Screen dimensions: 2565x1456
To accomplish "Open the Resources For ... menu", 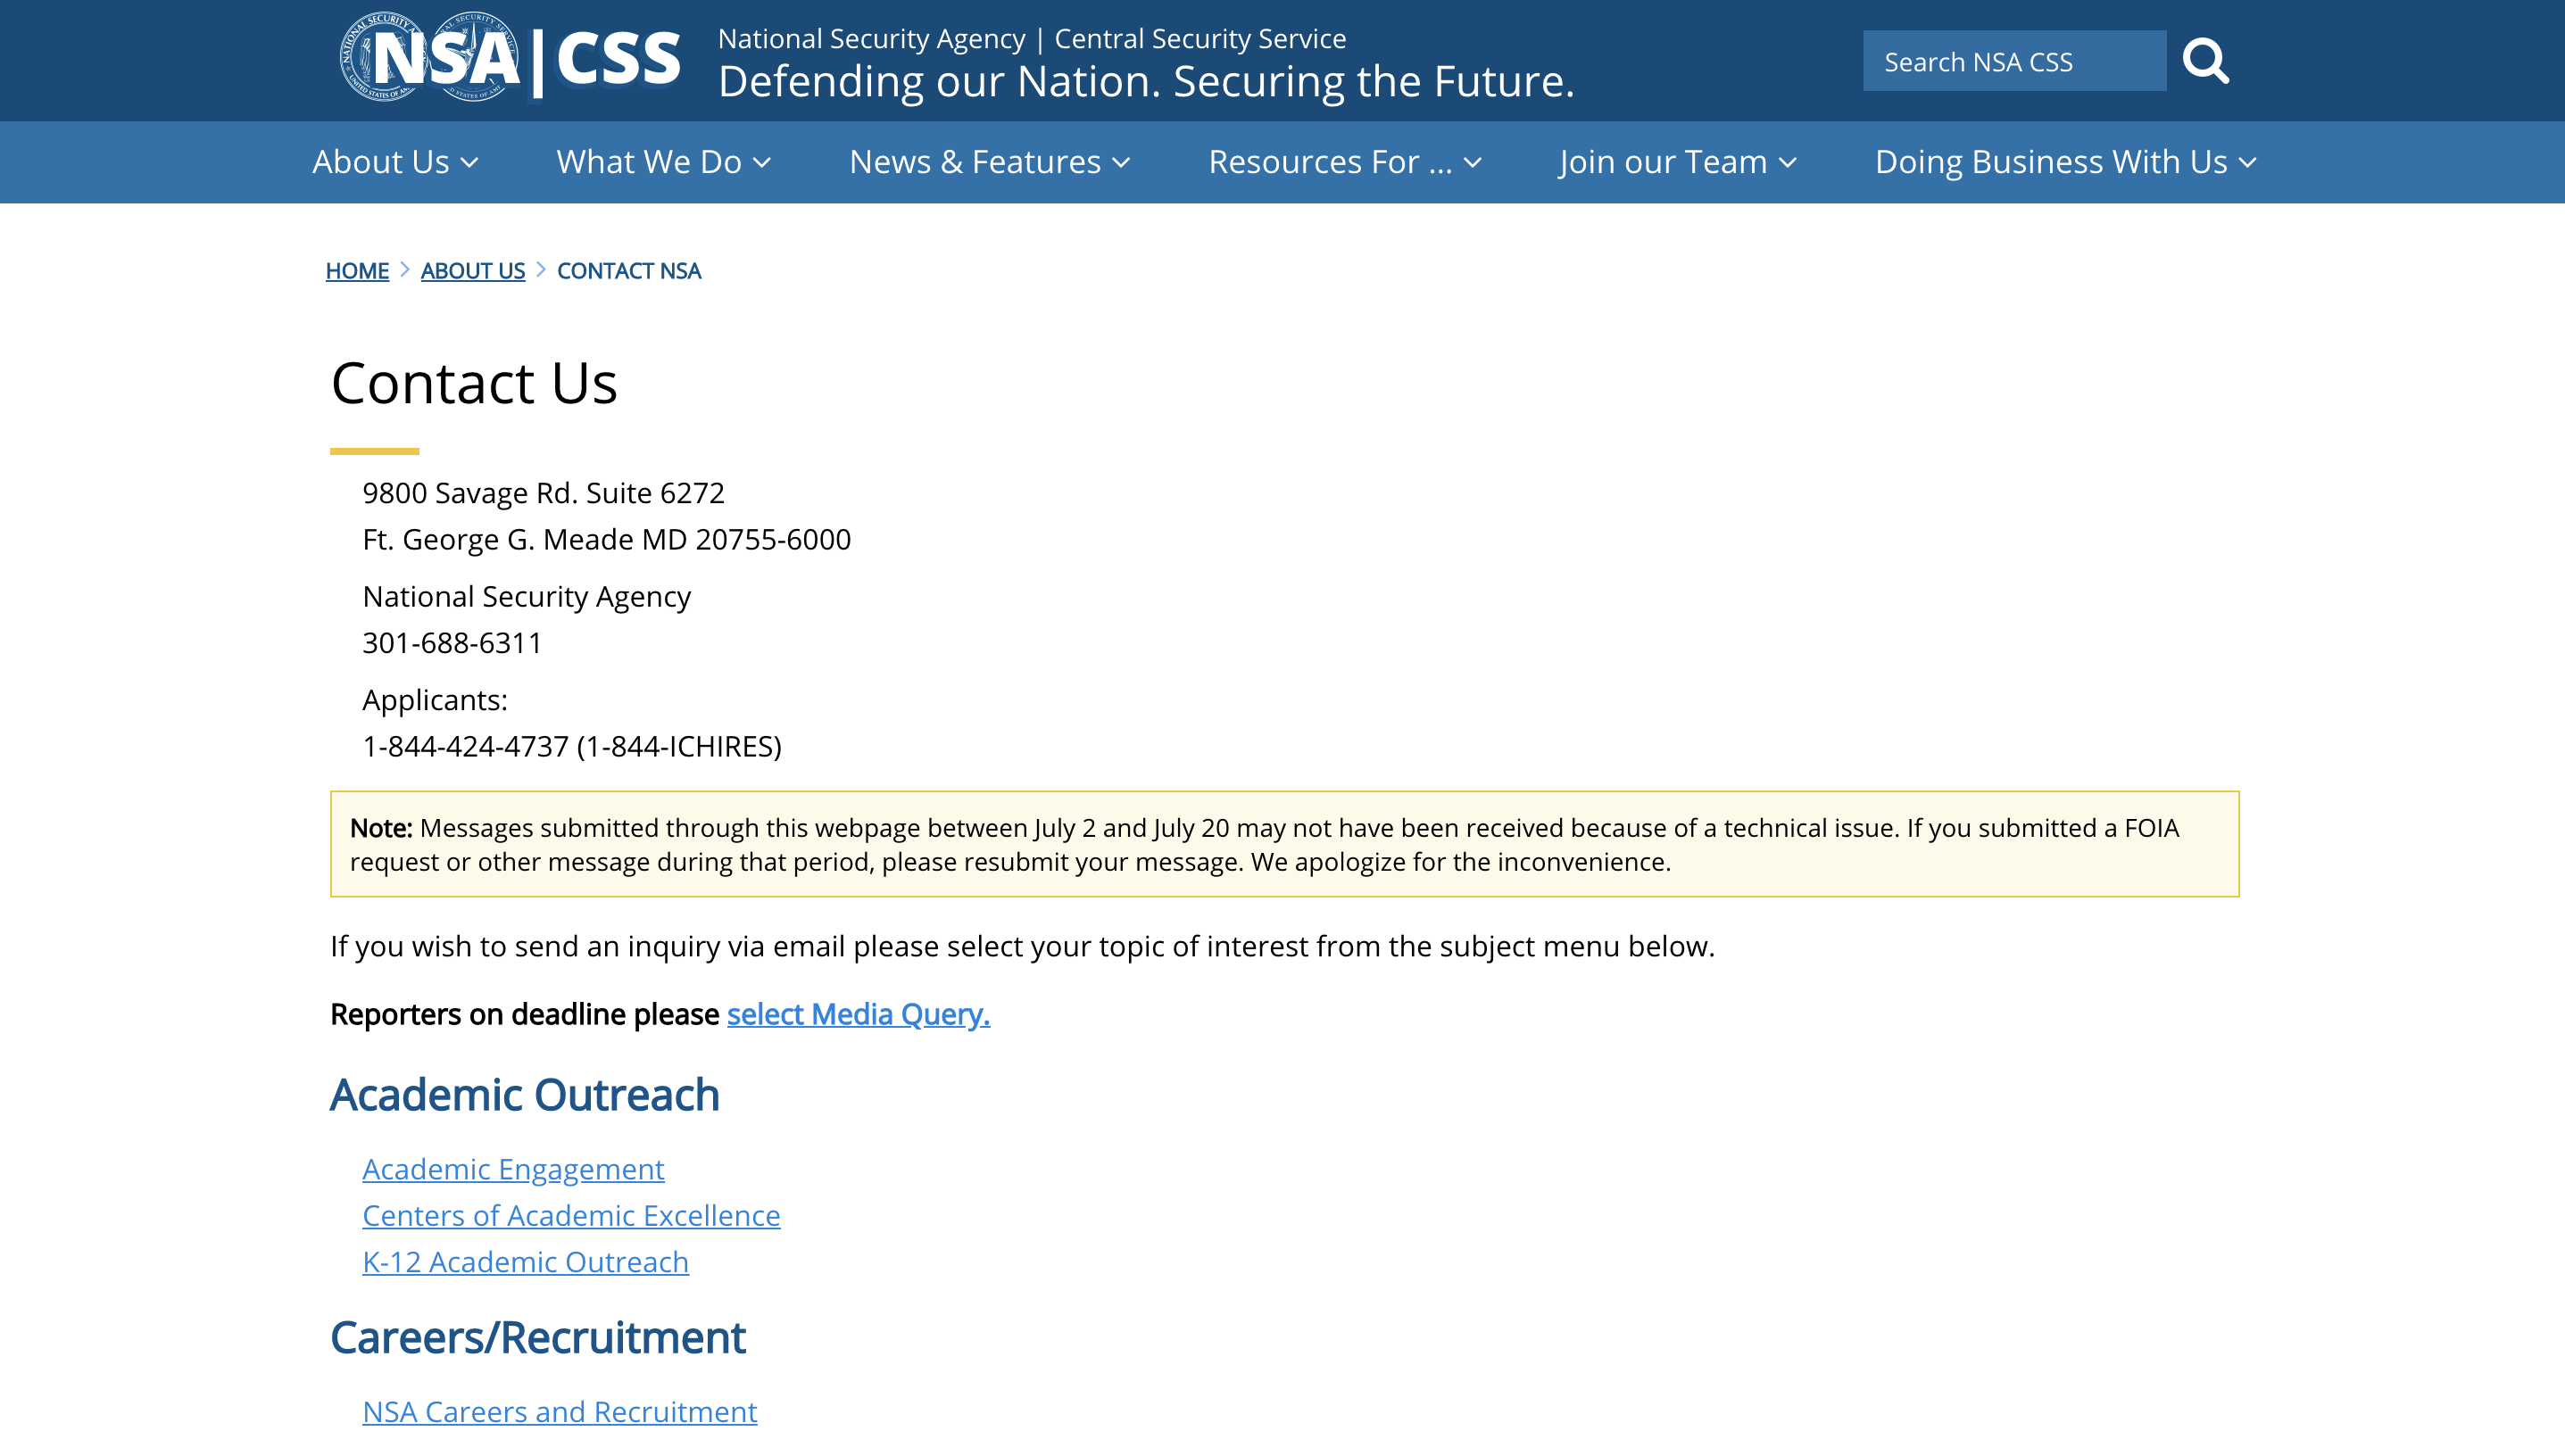I will 1343,162.
